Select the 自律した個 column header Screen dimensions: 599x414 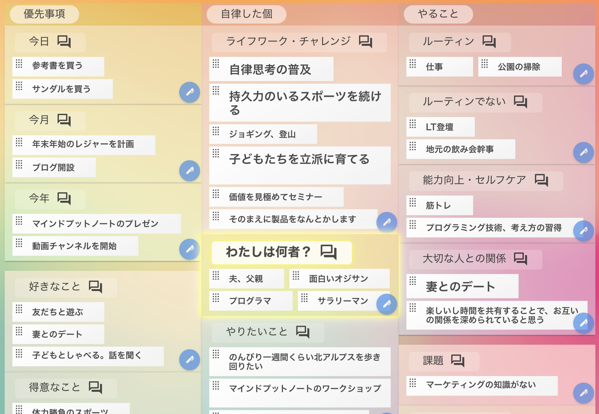[247, 14]
